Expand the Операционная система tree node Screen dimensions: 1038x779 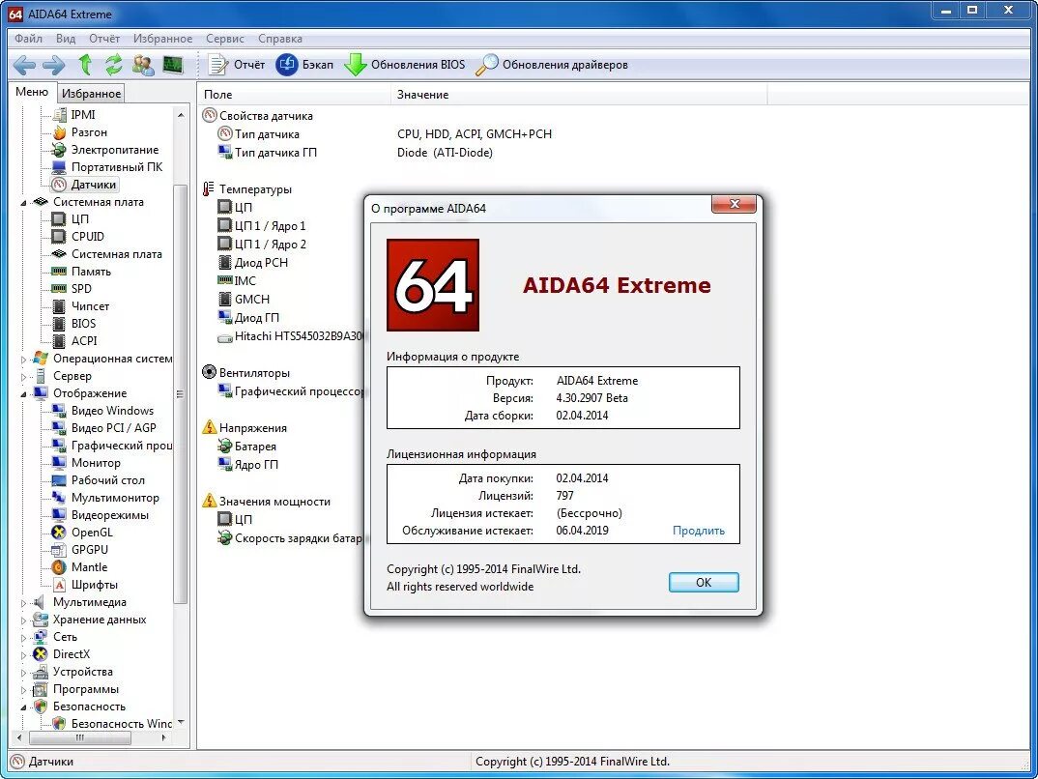point(24,360)
